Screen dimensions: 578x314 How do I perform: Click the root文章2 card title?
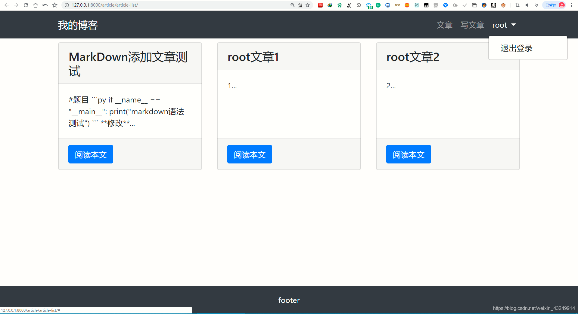click(x=413, y=57)
